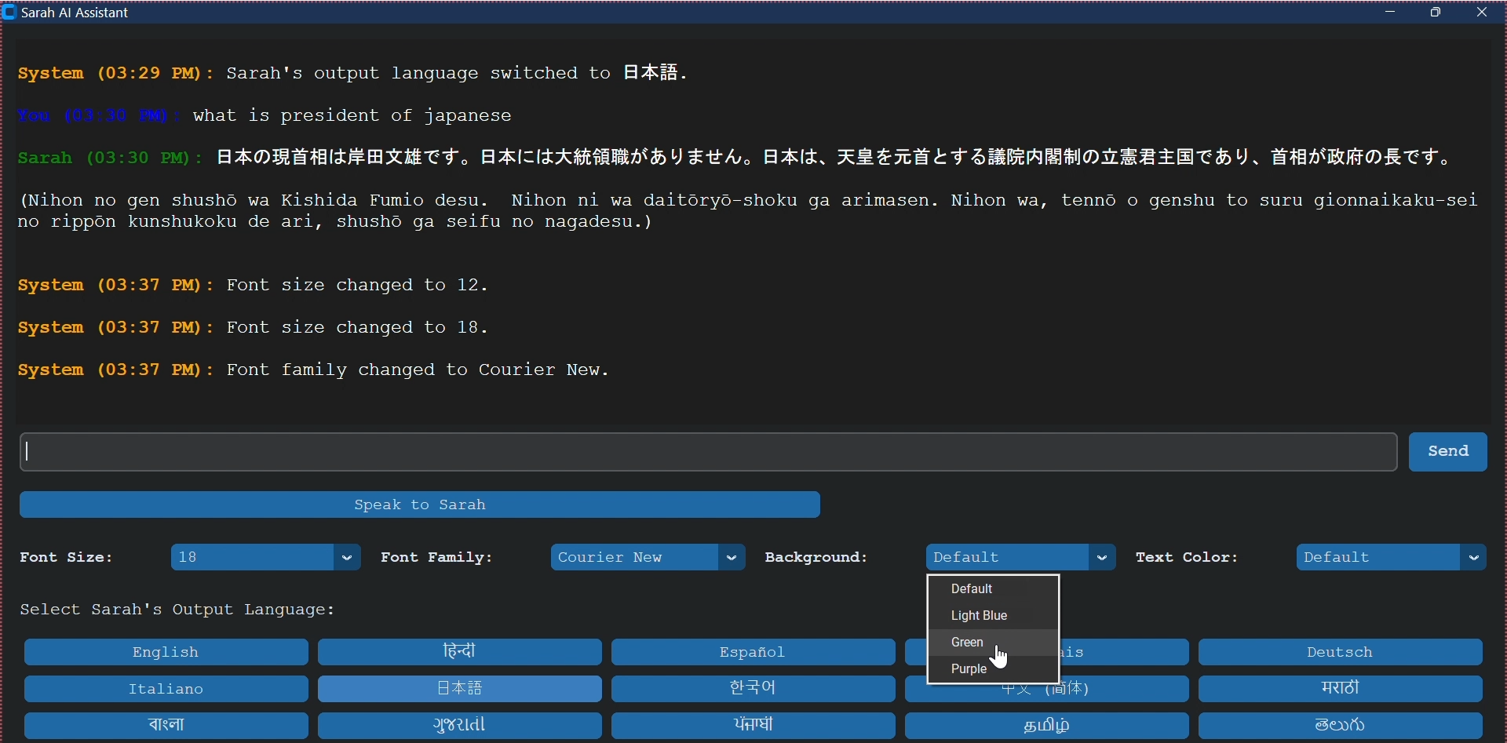Viewport: 1507px width, 743px height.
Task: Click the Send button
Action: [x=1448, y=452]
